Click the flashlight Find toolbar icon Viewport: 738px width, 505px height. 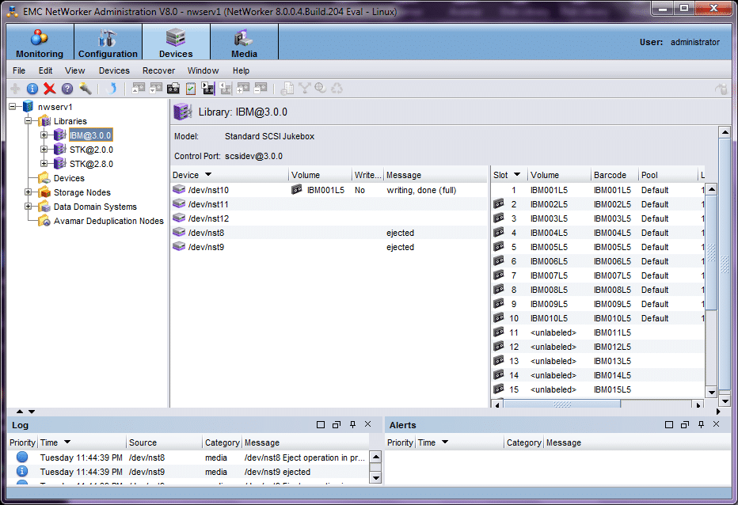(86, 89)
